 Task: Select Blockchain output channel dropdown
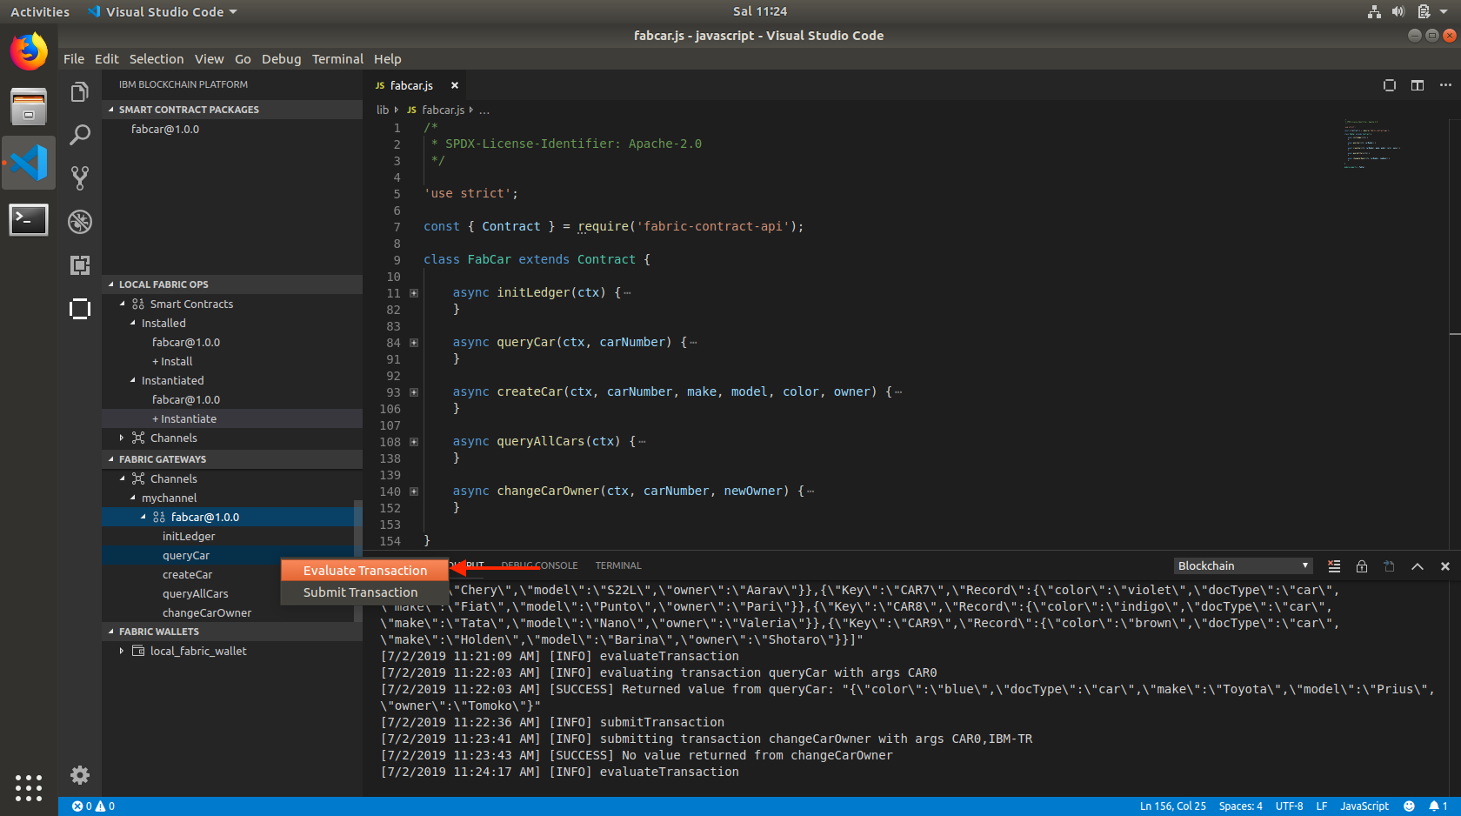coord(1243,566)
